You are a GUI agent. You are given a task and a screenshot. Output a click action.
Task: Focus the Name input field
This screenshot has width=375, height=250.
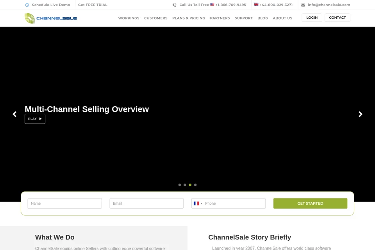coord(64,204)
